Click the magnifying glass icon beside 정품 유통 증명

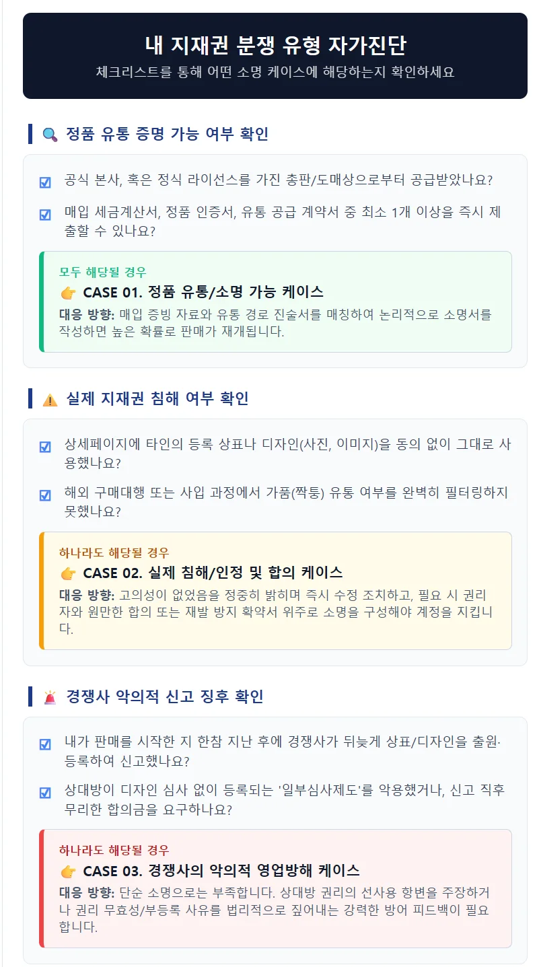point(50,134)
